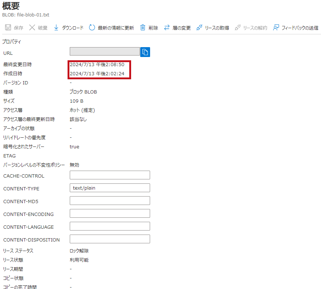Image resolution: width=321 pixels, height=289 pixels.
Task: Click the Discard (破棄) X icon
Action: (32, 27)
